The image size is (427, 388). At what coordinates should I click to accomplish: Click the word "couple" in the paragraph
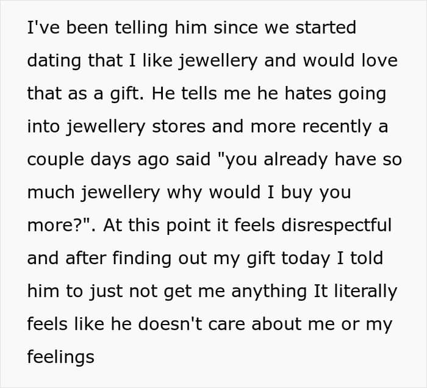56,159
